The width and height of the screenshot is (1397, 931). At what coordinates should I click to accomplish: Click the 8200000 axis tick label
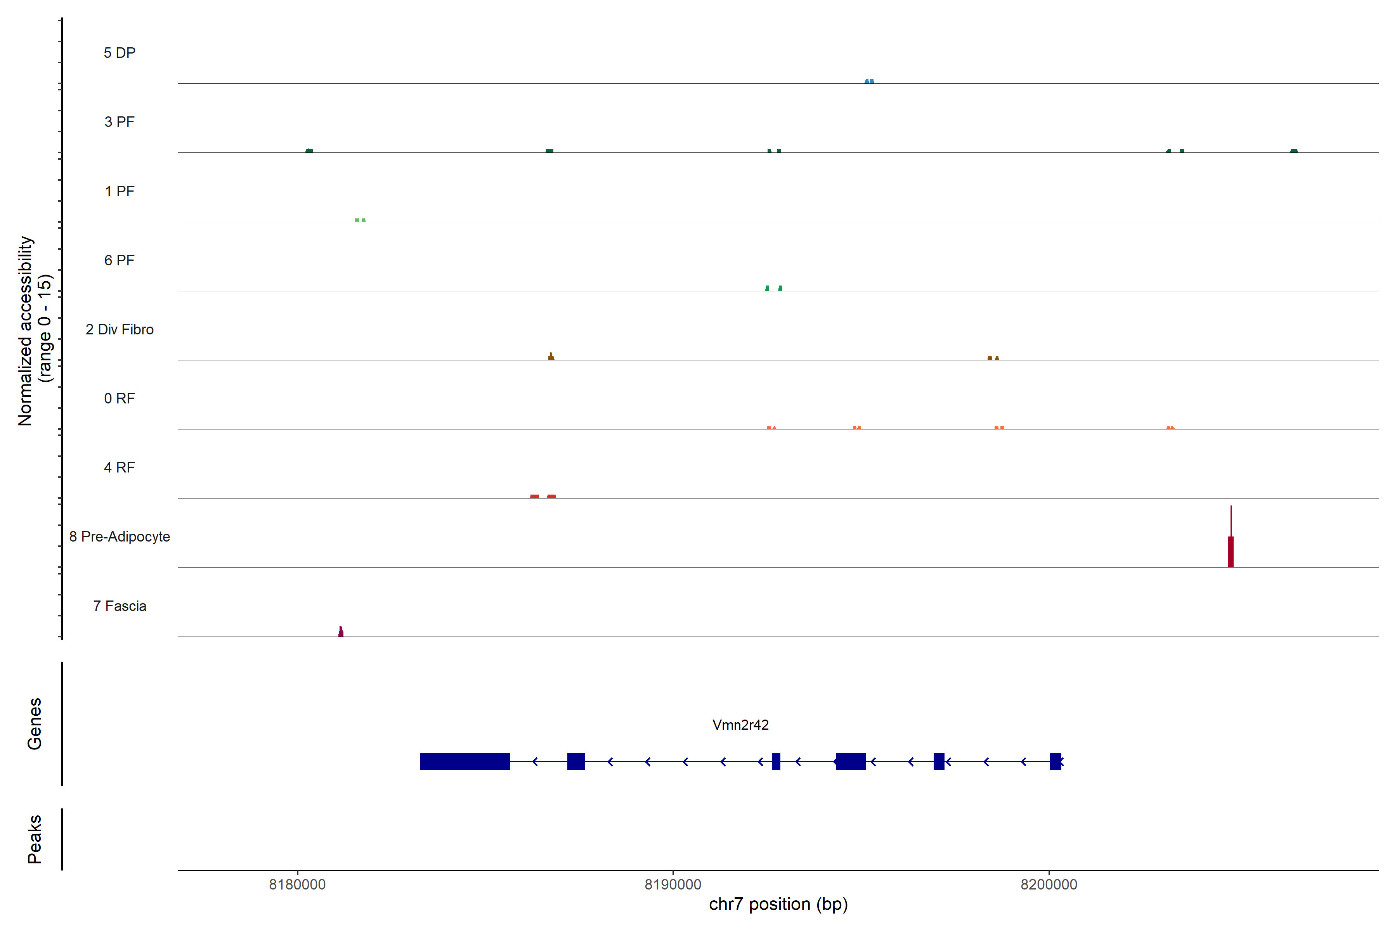point(1049,885)
